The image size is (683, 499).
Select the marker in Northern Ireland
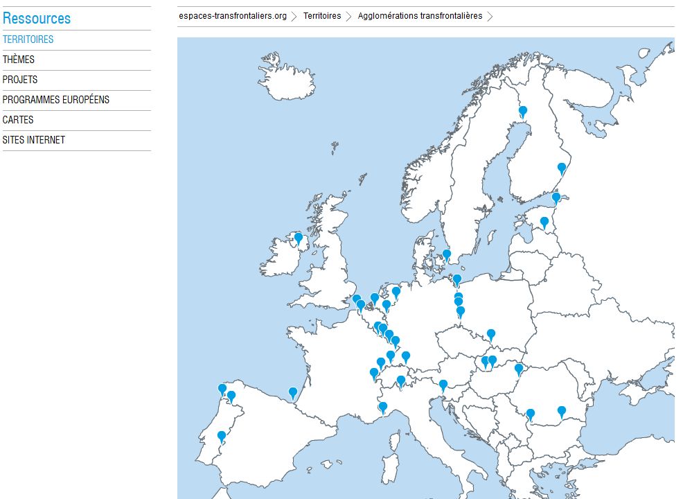click(299, 238)
